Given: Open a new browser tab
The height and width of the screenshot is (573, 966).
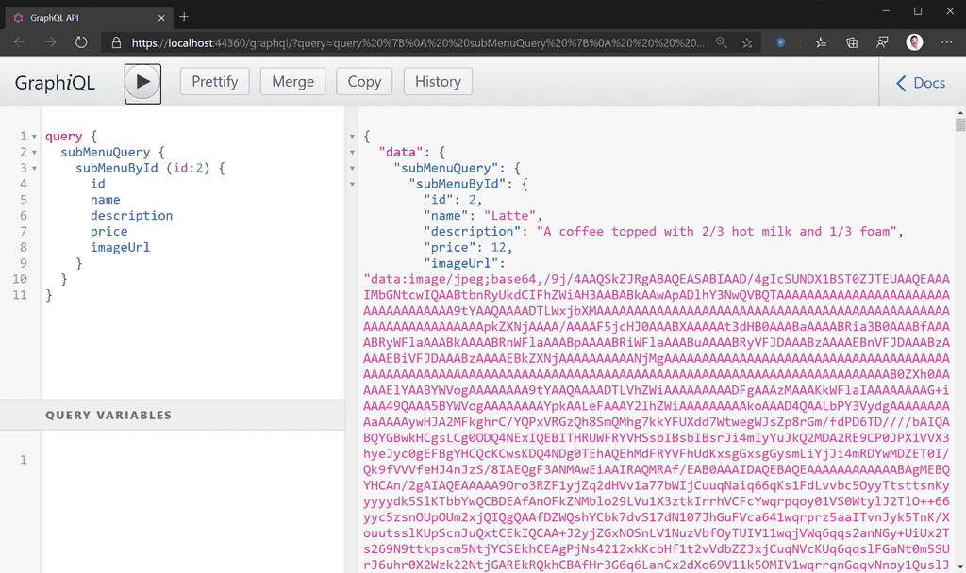Looking at the screenshot, I should coord(183,16).
